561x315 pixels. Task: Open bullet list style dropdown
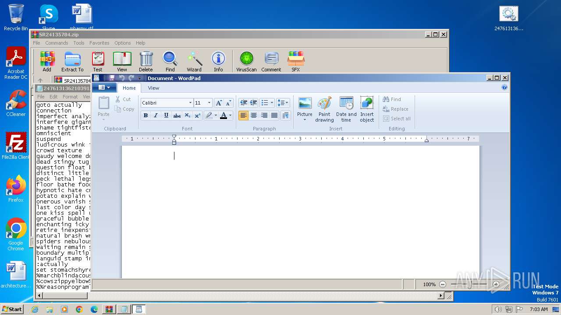[x=272, y=103]
